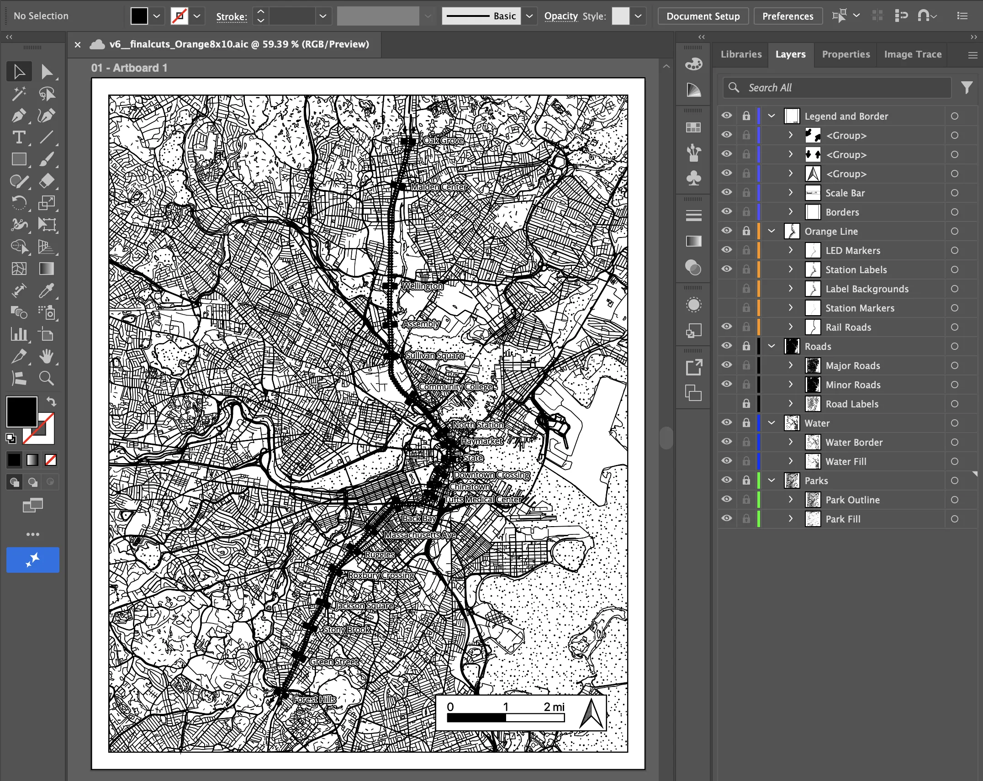Show the Road Labels sublayer
This screenshot has height=781, width=983.
(727, 404)
